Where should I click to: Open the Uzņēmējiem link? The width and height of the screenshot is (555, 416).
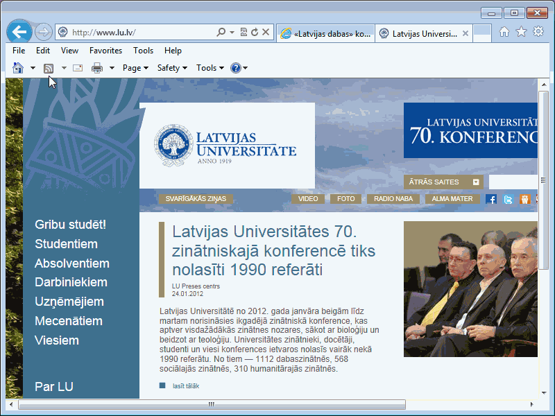[x=69, y=302]
